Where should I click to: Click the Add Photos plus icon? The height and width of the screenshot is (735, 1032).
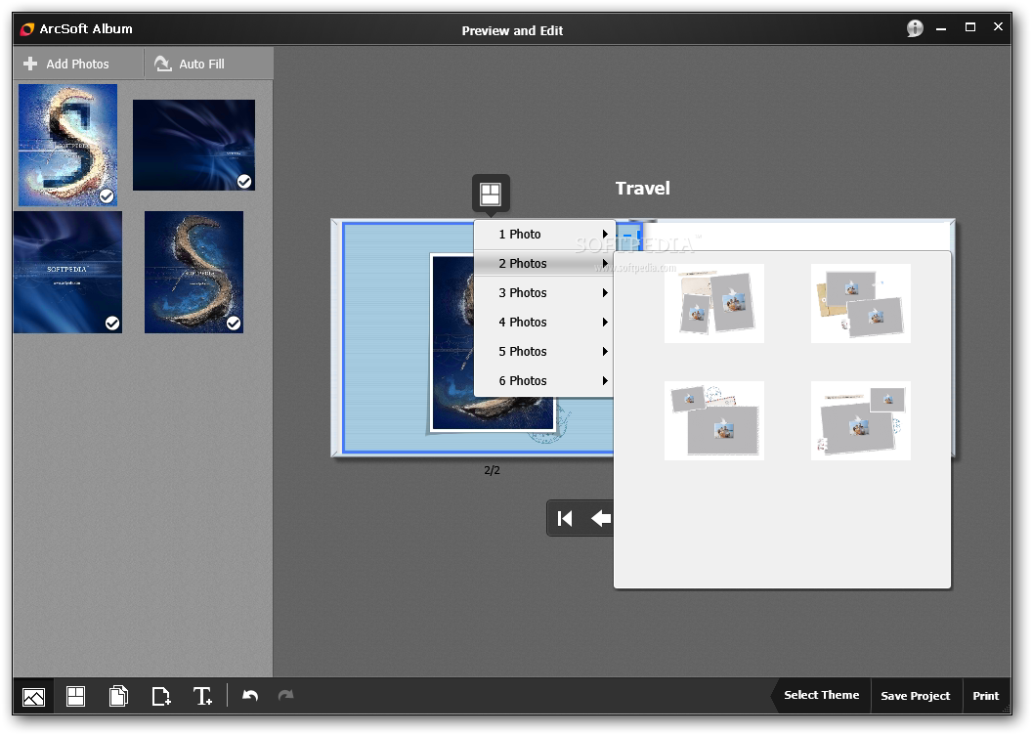(30, 64)
